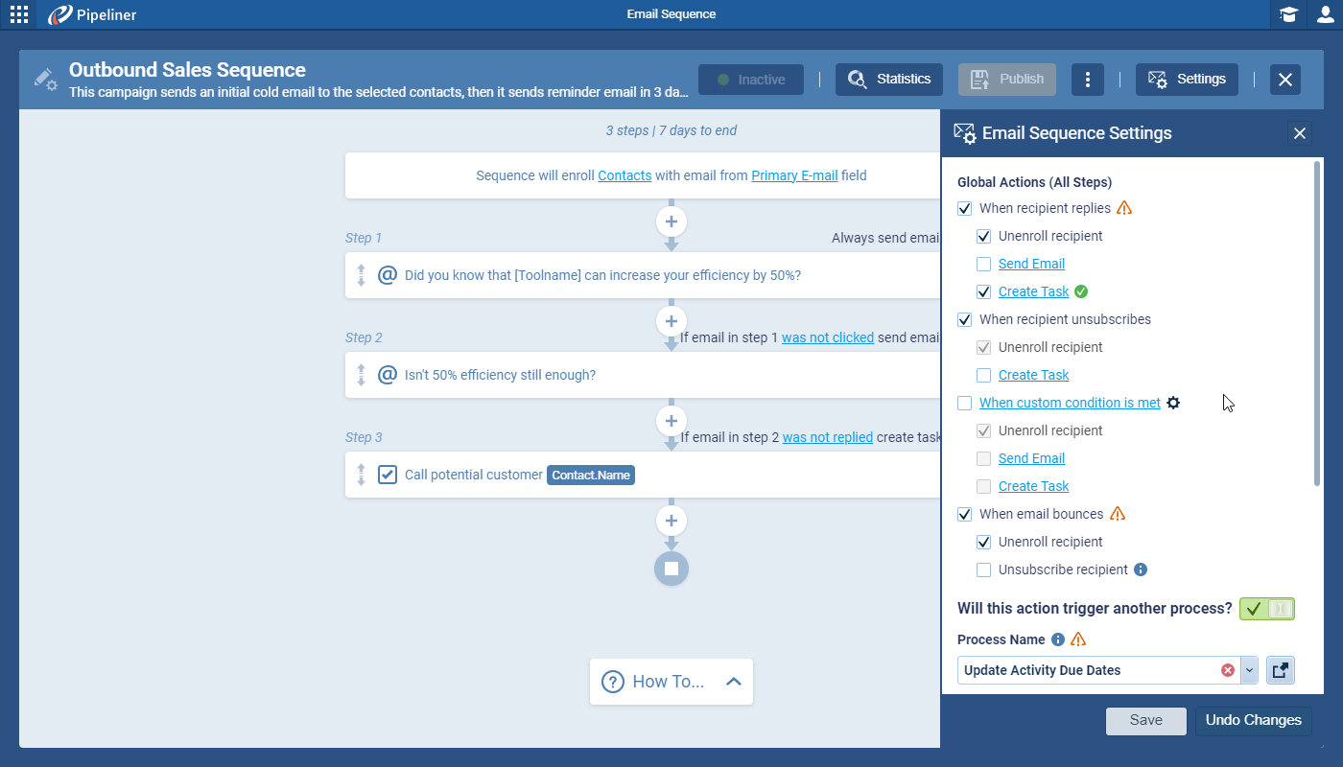Click the Settings button in header
The width and height of the screenshot is (1343, 767).
1187,80
